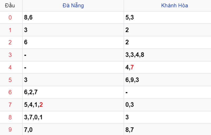Click Đà Nẵng cell showing 8,6
The height and width of the screenshot is (135, 211).
(73, 17)
